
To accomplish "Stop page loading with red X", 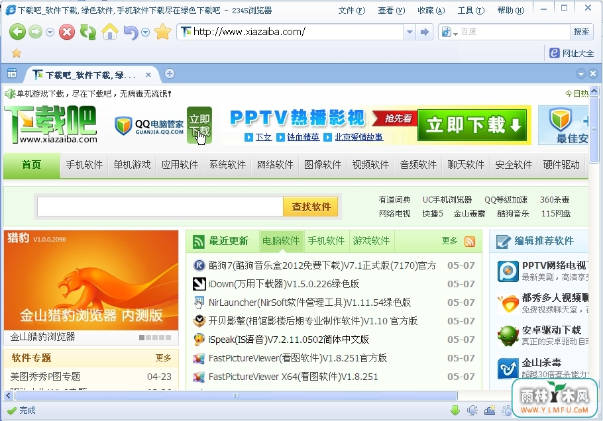I will click(67, 32).
